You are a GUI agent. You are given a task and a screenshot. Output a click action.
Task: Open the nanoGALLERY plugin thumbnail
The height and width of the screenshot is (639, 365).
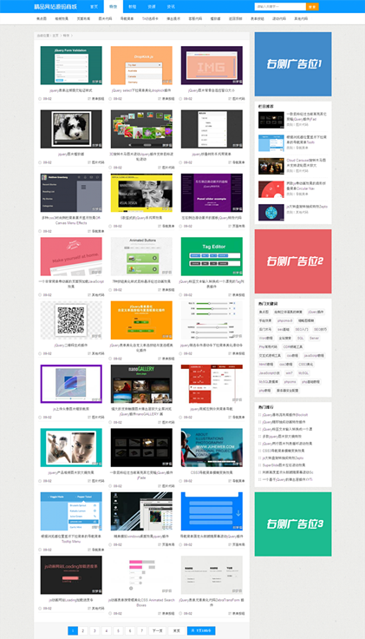coord(141,384)
